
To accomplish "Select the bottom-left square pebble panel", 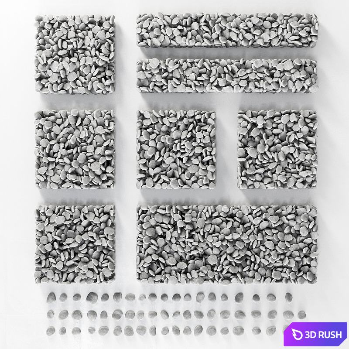I will (x=75, y=244).
